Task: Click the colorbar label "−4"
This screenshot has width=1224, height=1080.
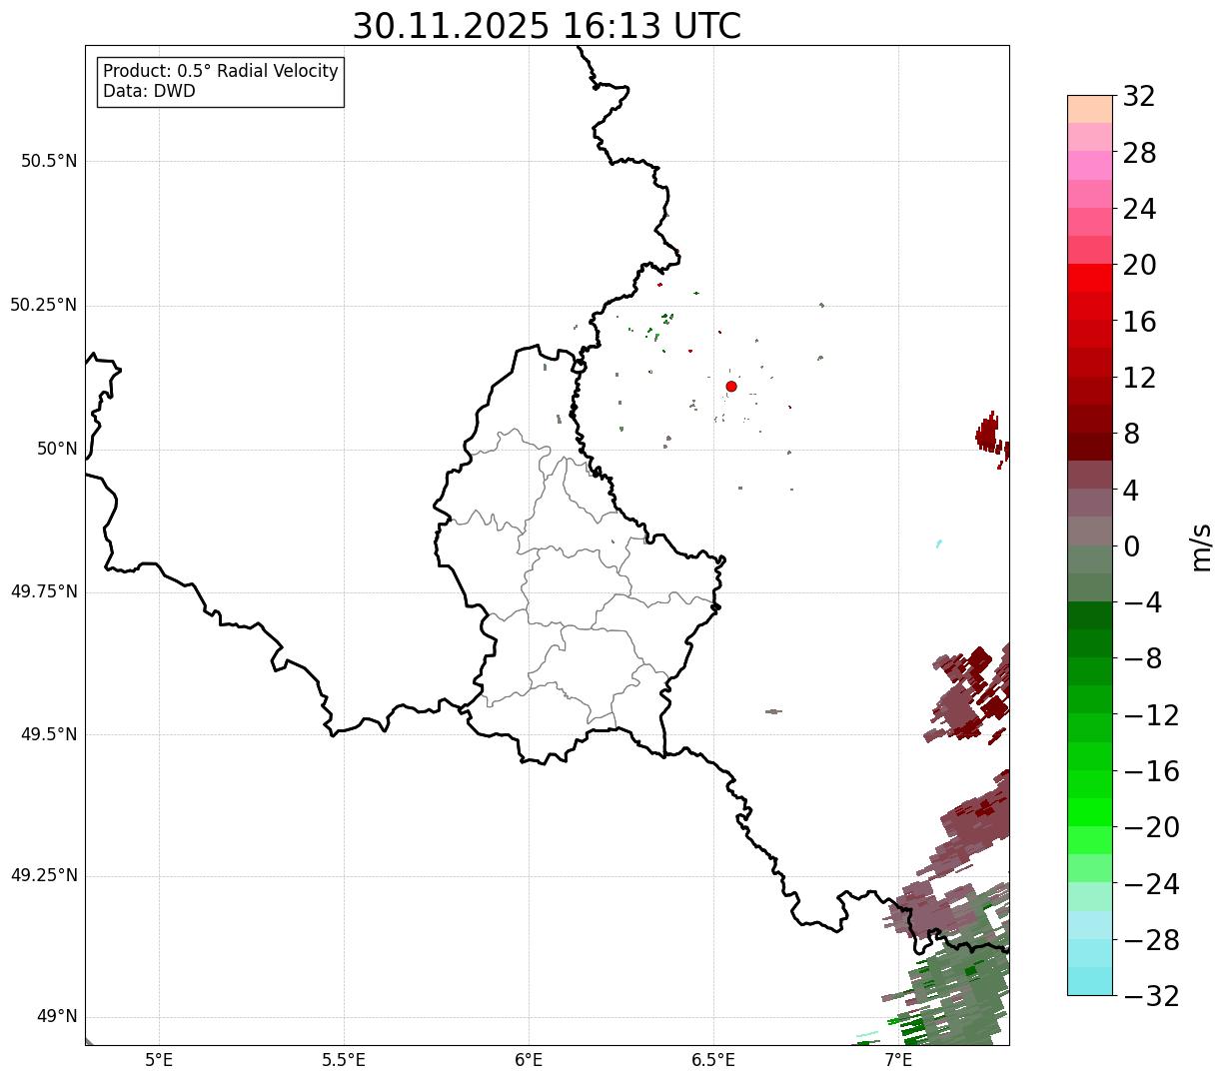Action: 1142,602
